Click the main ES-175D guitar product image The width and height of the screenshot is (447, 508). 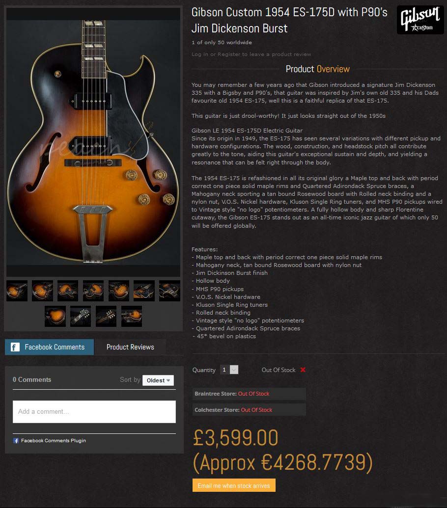[93, 142]
